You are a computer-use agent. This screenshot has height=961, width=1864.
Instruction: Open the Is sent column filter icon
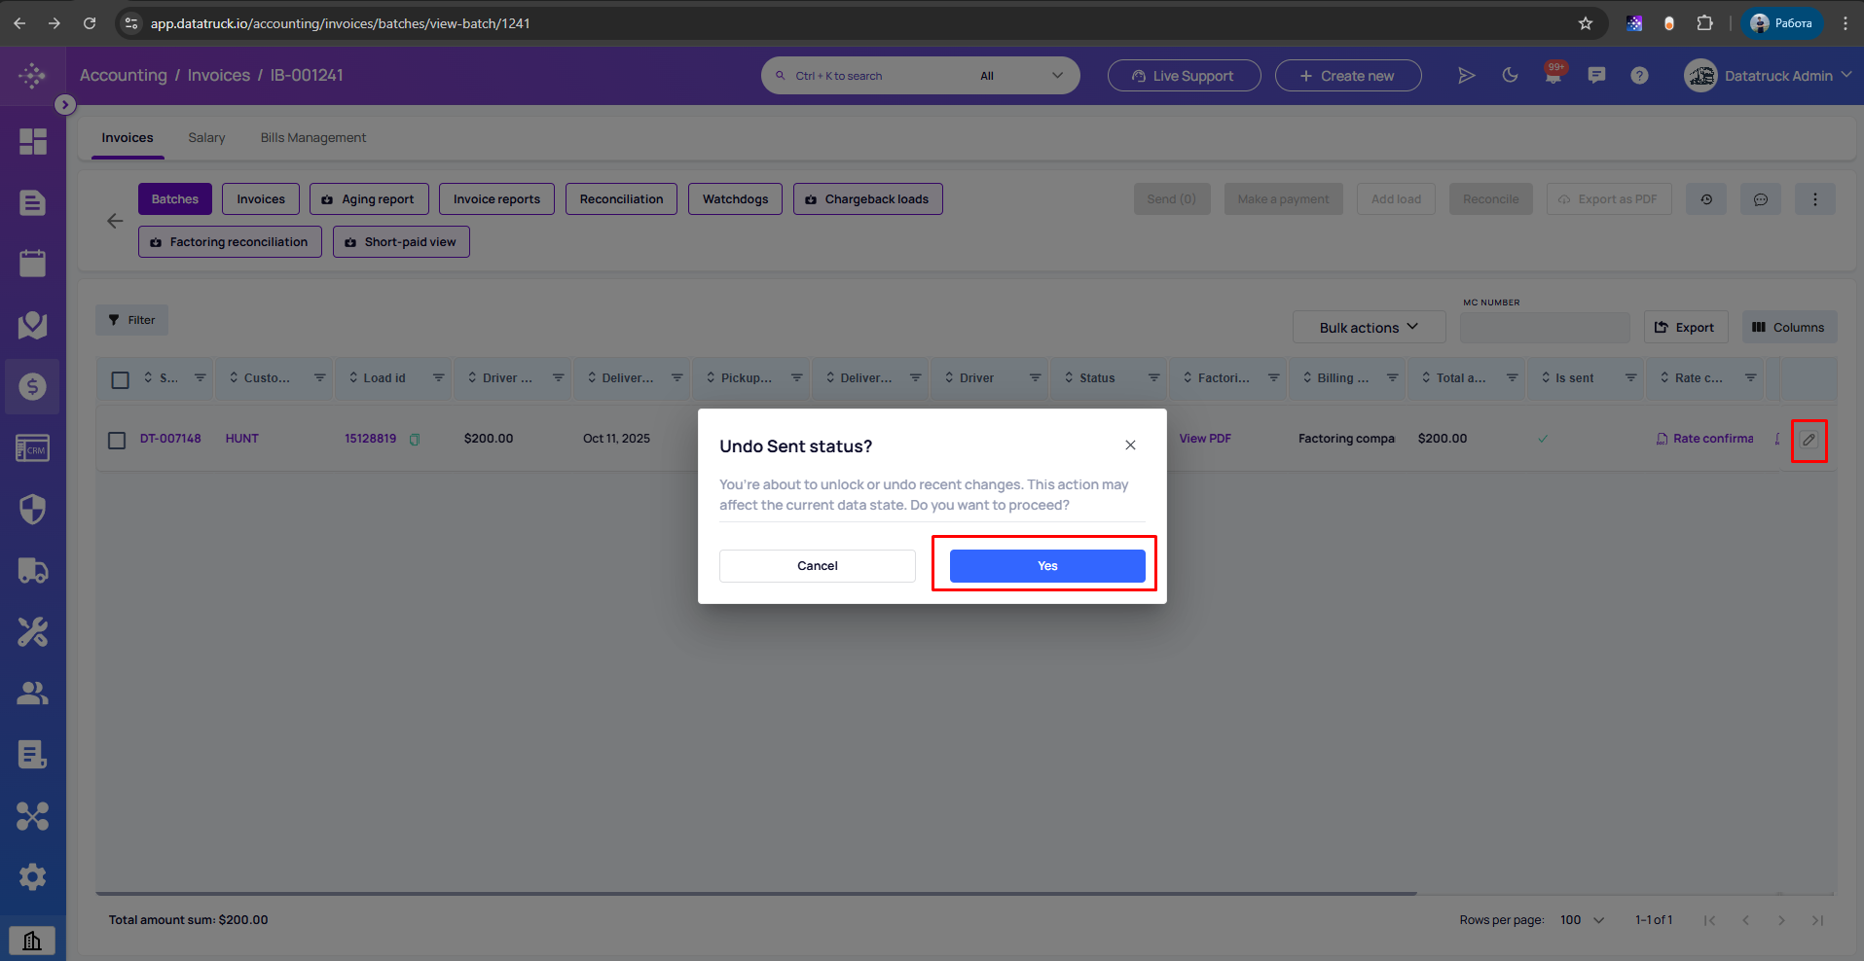pyautogui.click(x=1630, y=378)
